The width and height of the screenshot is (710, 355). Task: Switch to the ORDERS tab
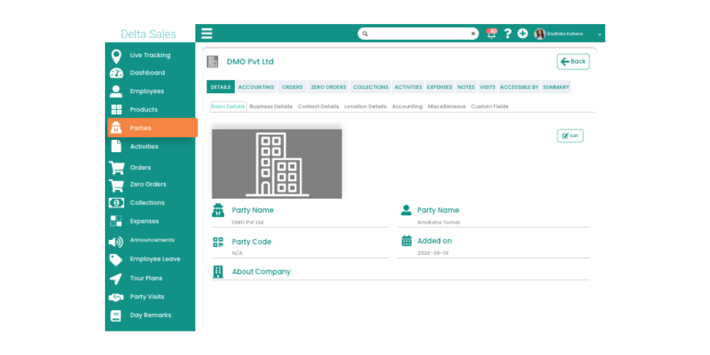pyautogui.click(x=292, y=87)
